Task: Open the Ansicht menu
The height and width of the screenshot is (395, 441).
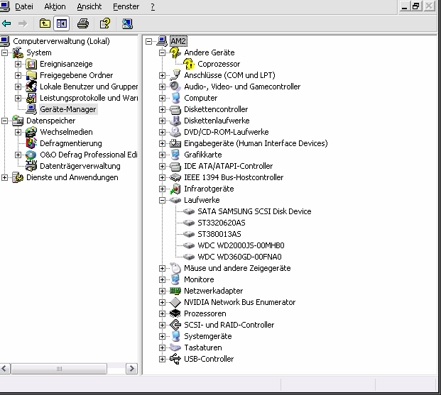Action: coord(89,6)
